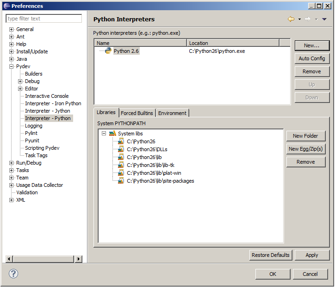Viewport: 335px width, 287px height.
Task: Click the forward navigation arrow icon
Action: pos(308,19)
